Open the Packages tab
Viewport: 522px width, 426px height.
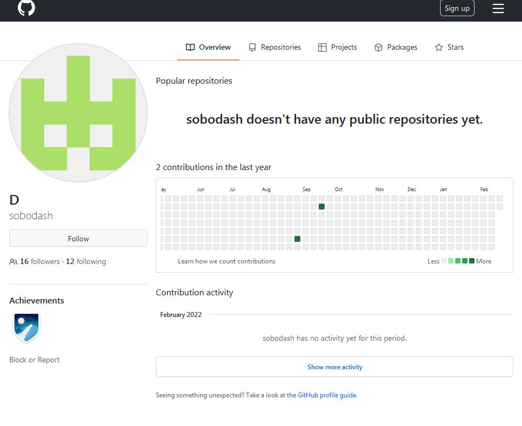click(x=396, y=48)
